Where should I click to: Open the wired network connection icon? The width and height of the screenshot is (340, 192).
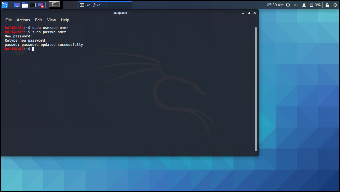(288, 5)
